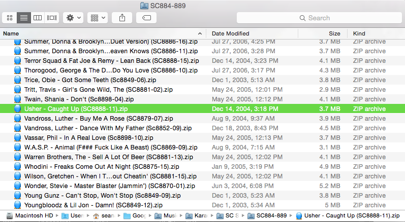The width and height of the screenshot is (405, 222).
Task: Select Thorogood, George Do You Love file name
Action: coord(111,70)
